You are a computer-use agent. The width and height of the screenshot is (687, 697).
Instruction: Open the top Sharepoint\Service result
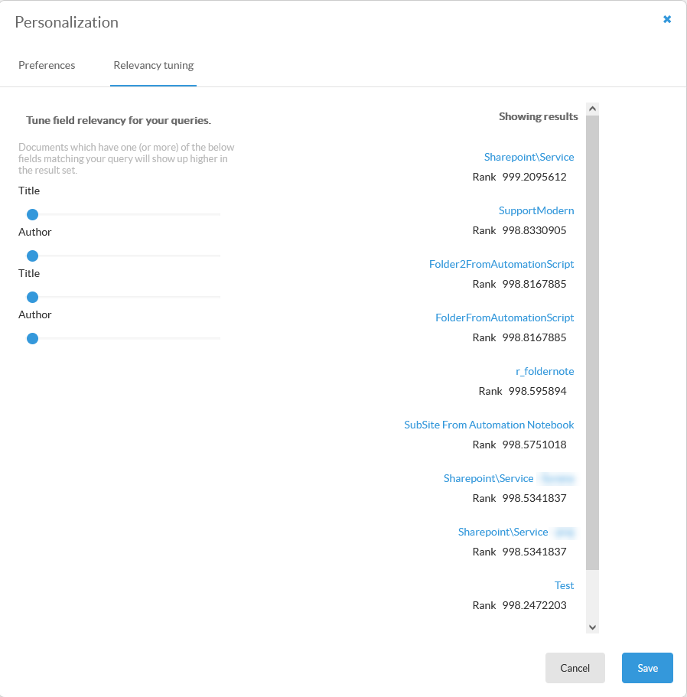529,157
